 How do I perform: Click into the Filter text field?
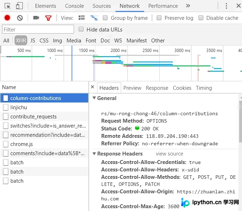(x=38, y=29)
